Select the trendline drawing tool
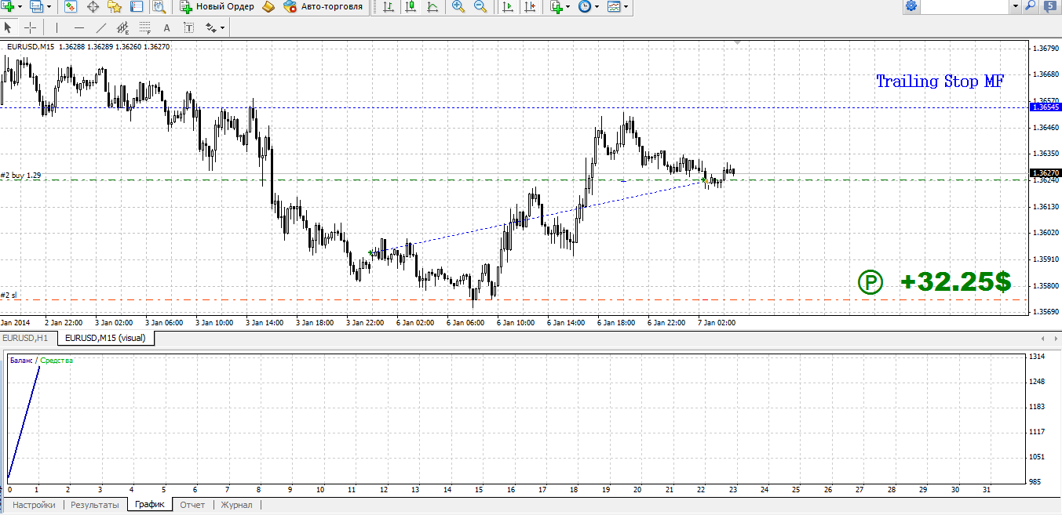This screenshot has width=1062, height=515. (100, 28)
